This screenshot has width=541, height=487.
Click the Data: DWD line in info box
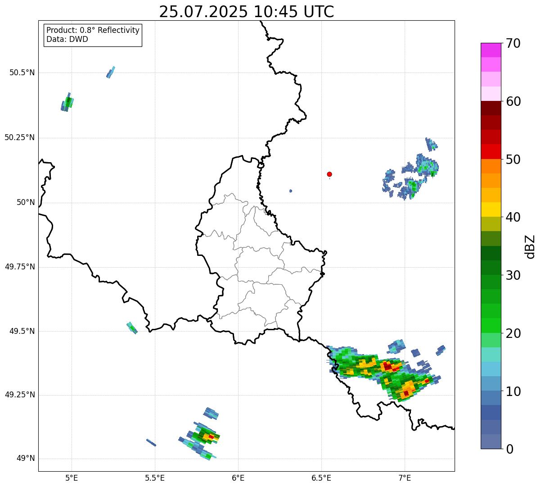point(67,39)
